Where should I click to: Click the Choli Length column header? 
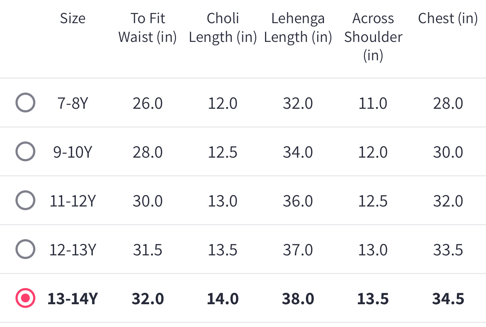(223, 28)
